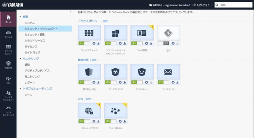Open the Device sidebar section
Viewport: 254px width, 138px height.
[8, 35]
